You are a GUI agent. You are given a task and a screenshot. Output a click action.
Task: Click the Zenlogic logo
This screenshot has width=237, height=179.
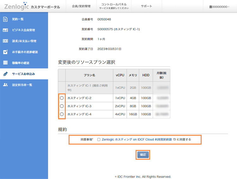(16, 6)
